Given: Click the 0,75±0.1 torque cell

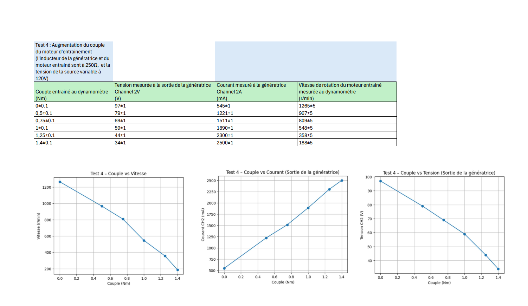Looking at the screenshot, I should click(73, 121).
